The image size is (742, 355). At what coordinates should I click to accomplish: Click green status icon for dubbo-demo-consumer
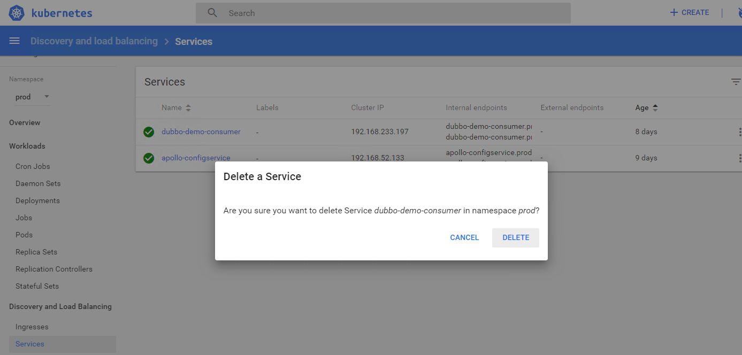(149, 132)
